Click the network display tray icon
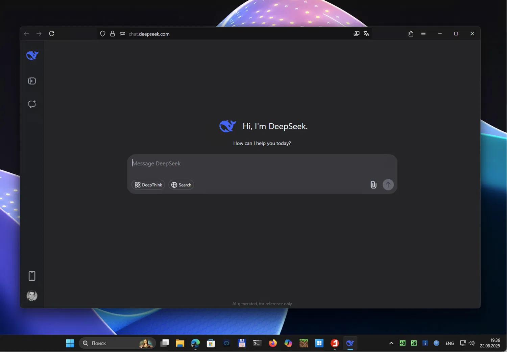Image resolution: width=507 pixels, height=352 pixels. click(x=463, y=343)
